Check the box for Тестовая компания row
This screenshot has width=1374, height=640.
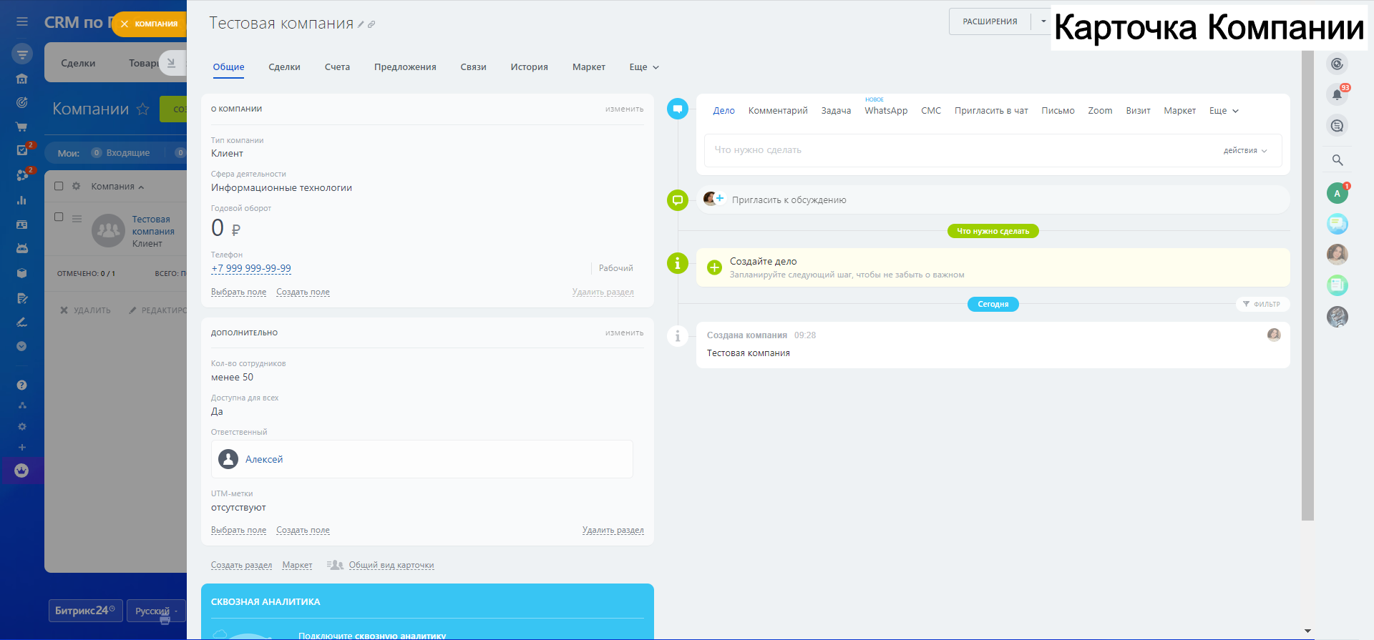click(x=59, y=217)
